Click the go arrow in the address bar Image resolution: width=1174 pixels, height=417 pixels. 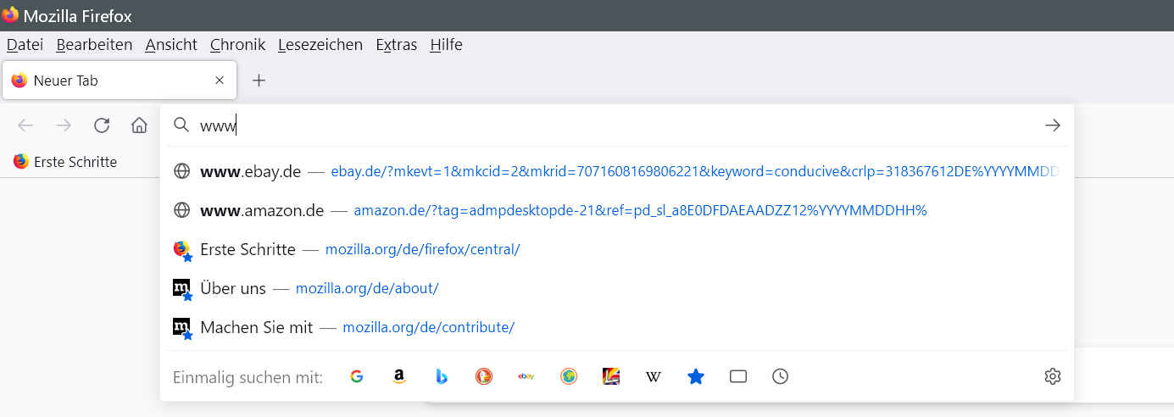pyautogui.click(x=1053, y=125)
